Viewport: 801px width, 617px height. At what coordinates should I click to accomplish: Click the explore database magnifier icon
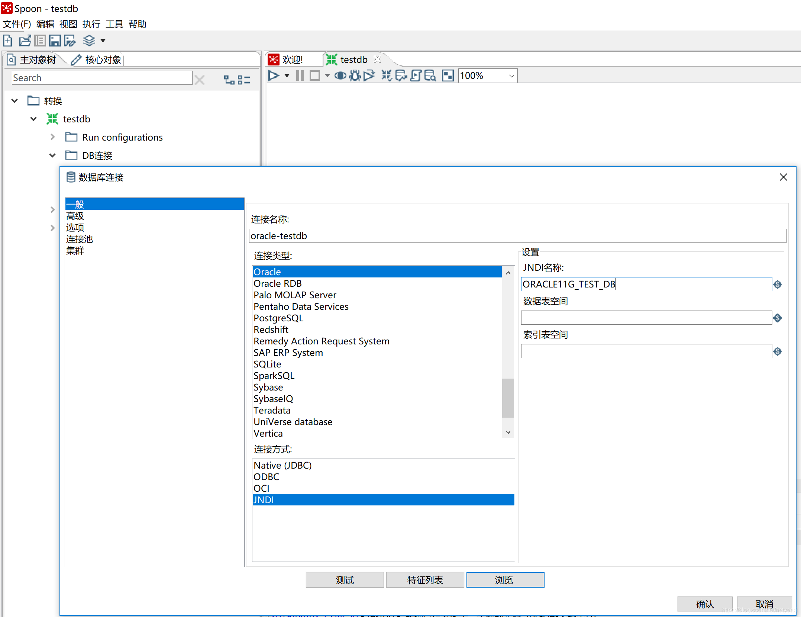[430, 76]
